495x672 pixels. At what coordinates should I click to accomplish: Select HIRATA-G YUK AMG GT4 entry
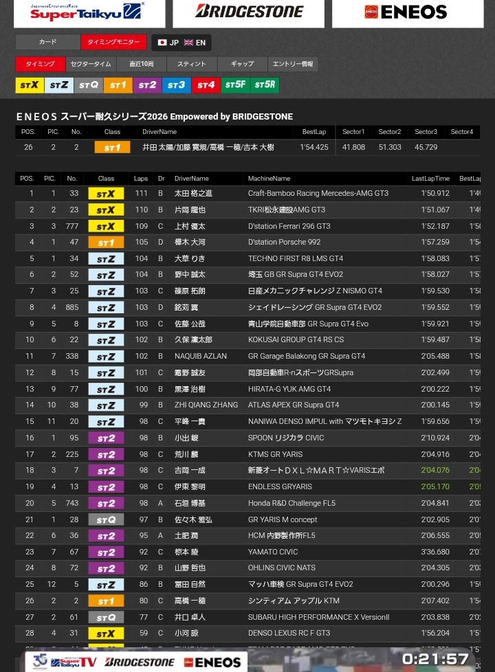pos(289,389)
